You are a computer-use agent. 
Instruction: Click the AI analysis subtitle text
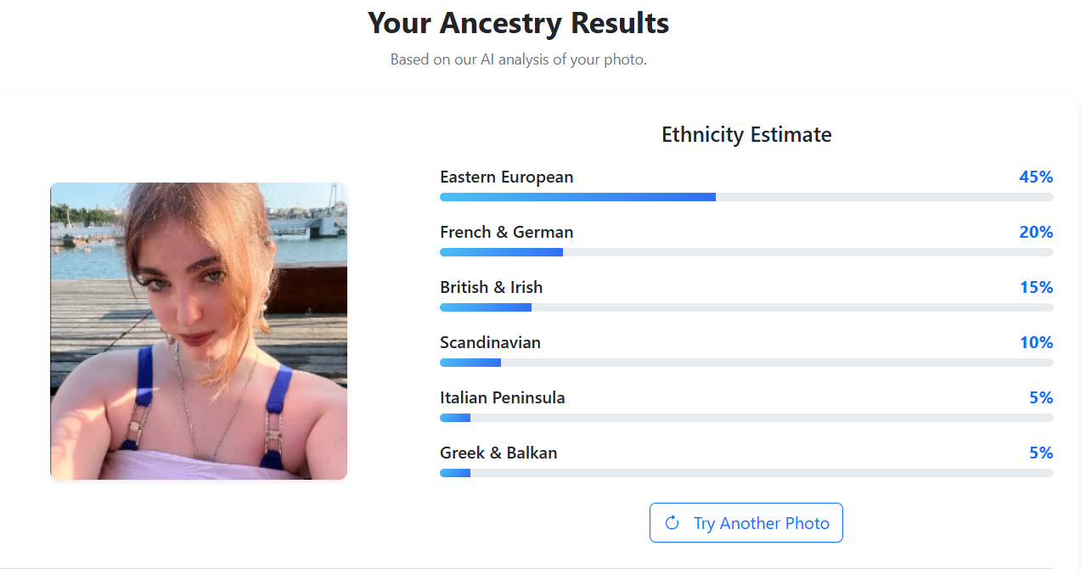(x=518, y=59)
